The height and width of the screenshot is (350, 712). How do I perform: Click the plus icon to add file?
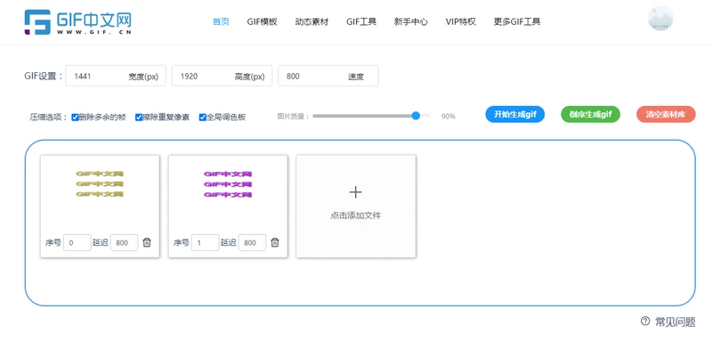(355, 192)
